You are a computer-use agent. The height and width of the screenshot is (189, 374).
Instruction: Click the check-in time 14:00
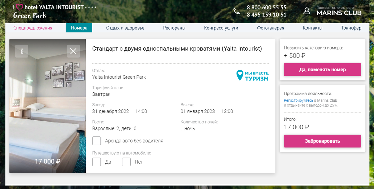tap(141, 111)
